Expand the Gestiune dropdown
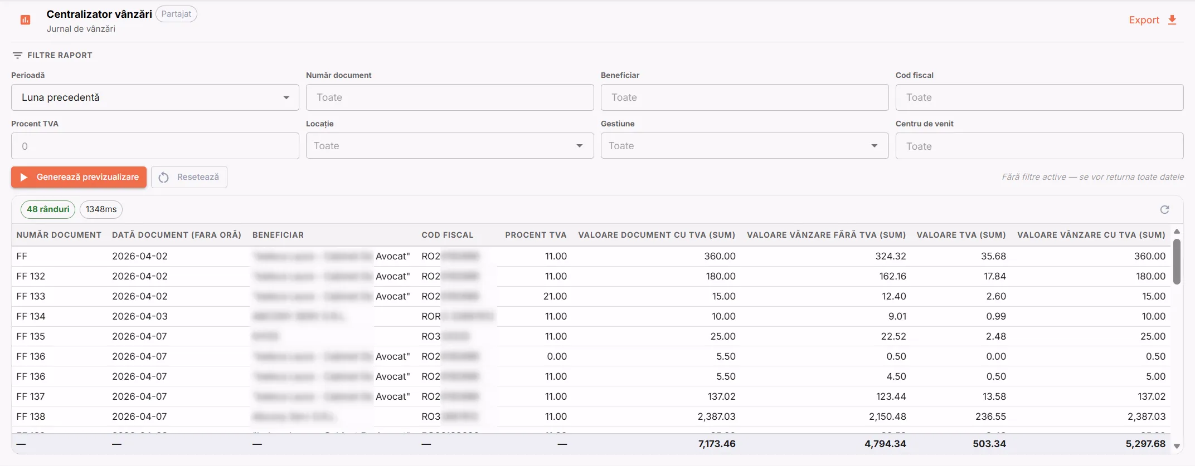The width and height of the screenshot is (1195, 466). 745,146
